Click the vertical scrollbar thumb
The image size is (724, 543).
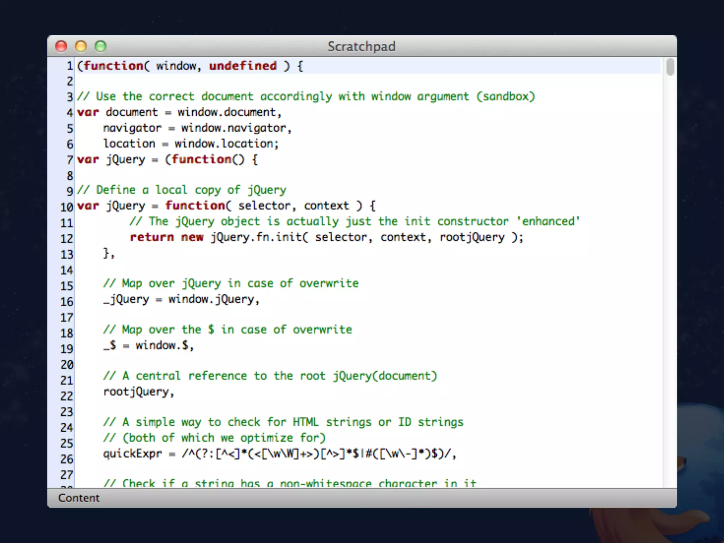pos(670,67)
